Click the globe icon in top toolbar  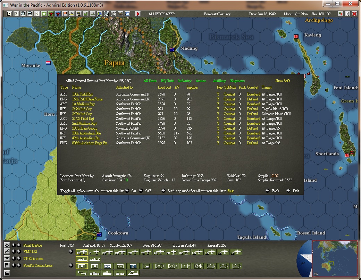[x=100, y=14]
